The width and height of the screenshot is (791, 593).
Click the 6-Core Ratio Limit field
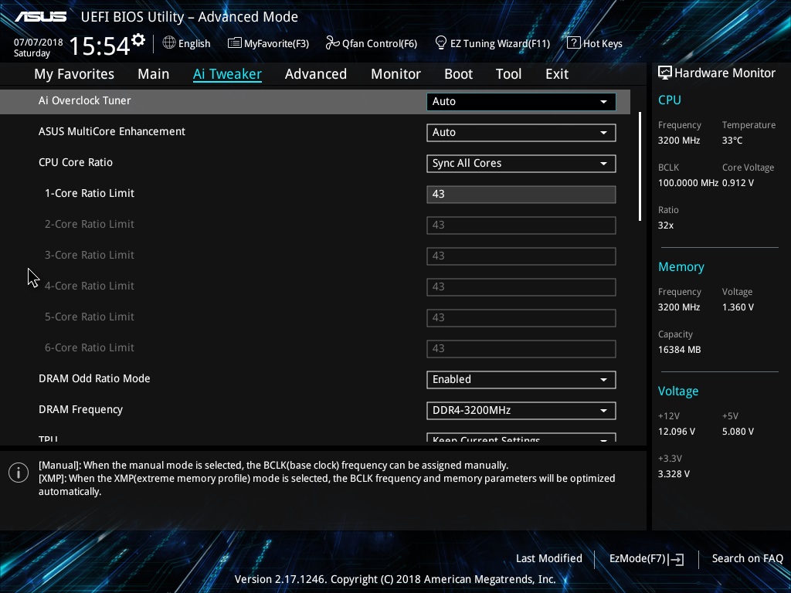(521, 348)
